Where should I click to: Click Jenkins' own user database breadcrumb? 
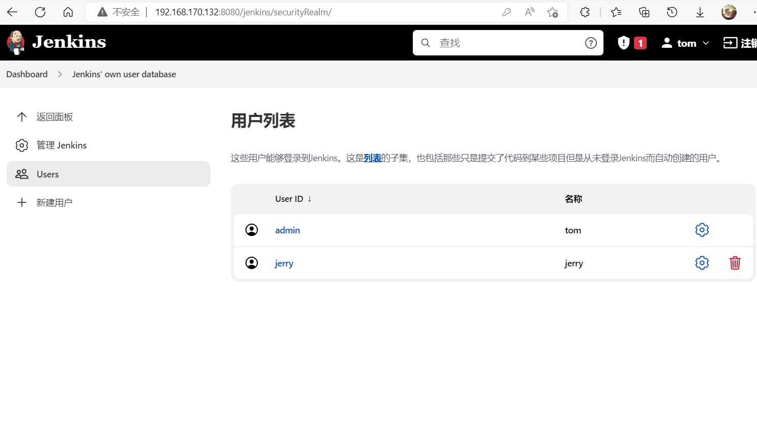[124, 74]
